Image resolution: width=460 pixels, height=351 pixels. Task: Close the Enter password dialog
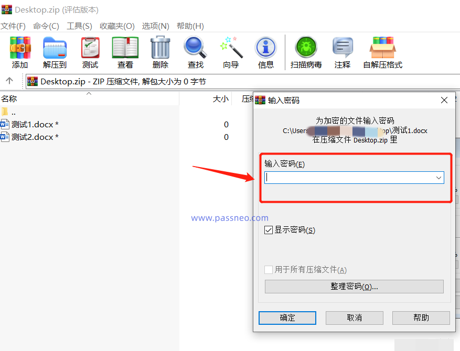[x=444, y=100]
